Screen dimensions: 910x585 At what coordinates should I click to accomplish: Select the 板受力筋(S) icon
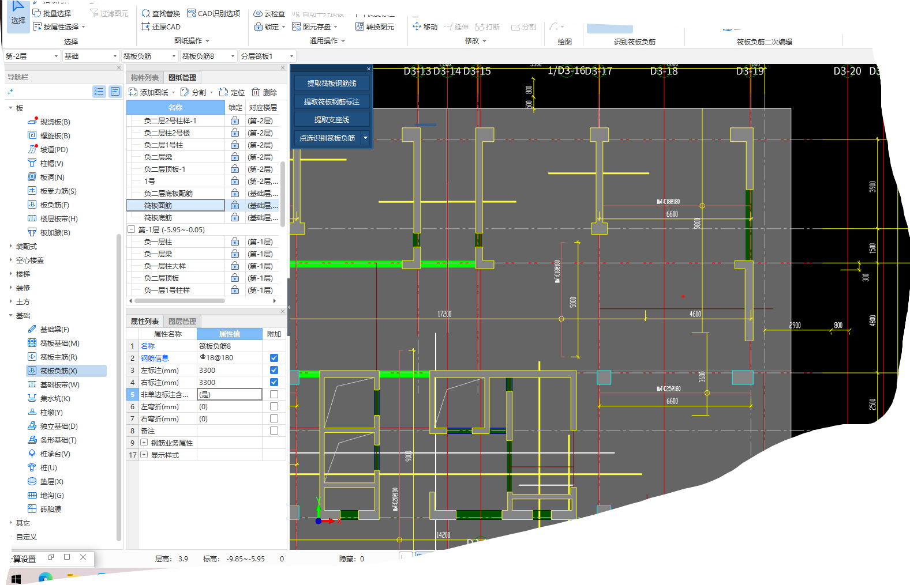pos(32,191)
